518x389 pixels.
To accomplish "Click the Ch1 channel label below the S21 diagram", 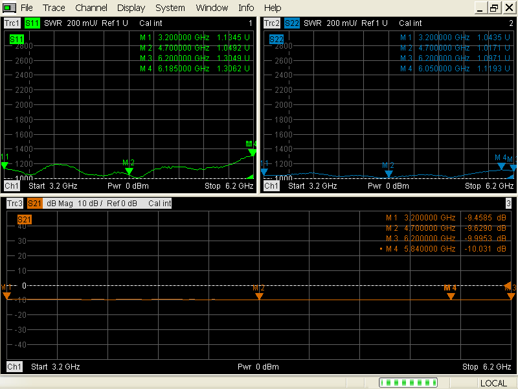I will click(x=14, y=366).
